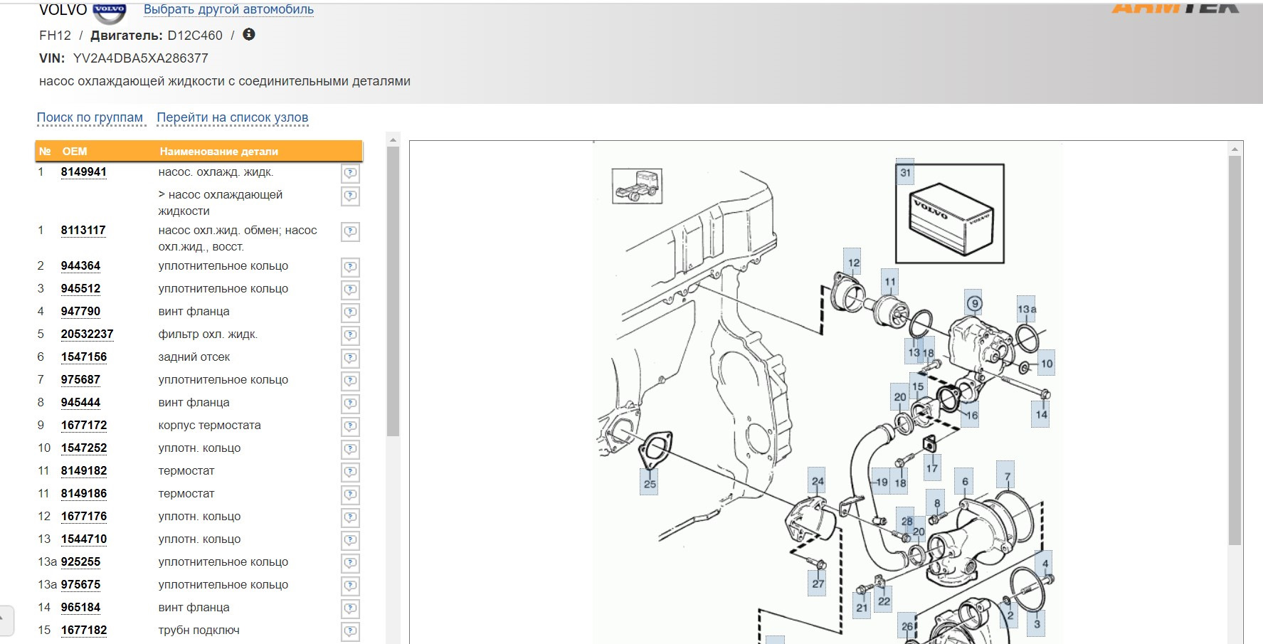This screenshot has height=644, width=1263.
Task: Open info icon for part 975675
Action: coord(350,586)
